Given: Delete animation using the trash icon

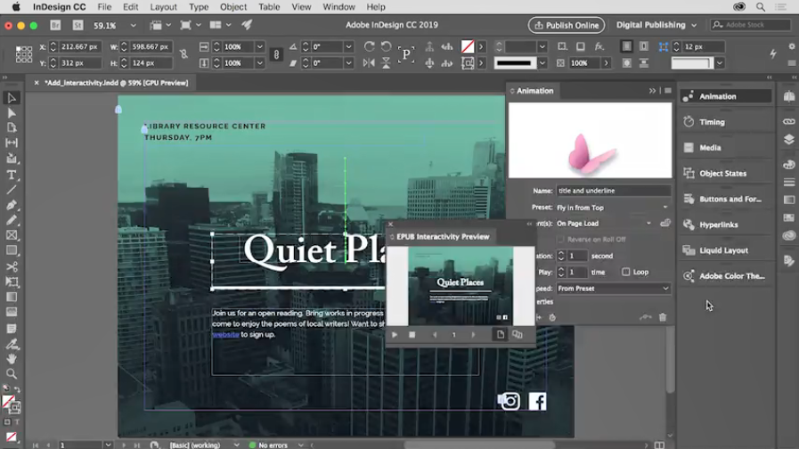Looking at the screenshot, I should pos(663,317).
